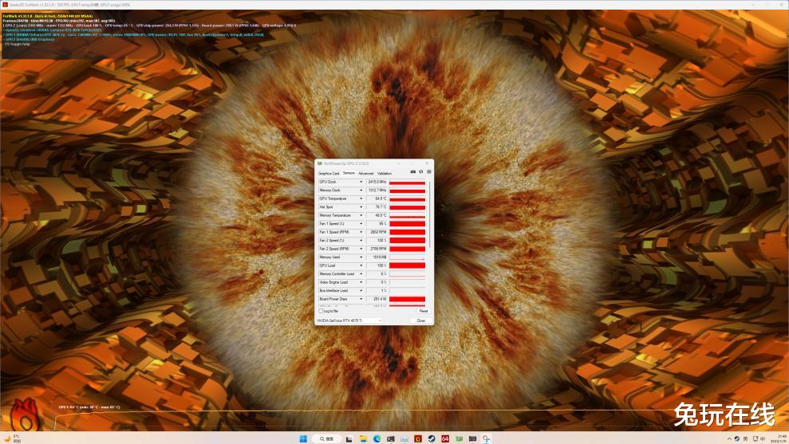Open the Validation tab
This screenshot has width=789, height=444.
pyautogui.click(x=385, y=174)
